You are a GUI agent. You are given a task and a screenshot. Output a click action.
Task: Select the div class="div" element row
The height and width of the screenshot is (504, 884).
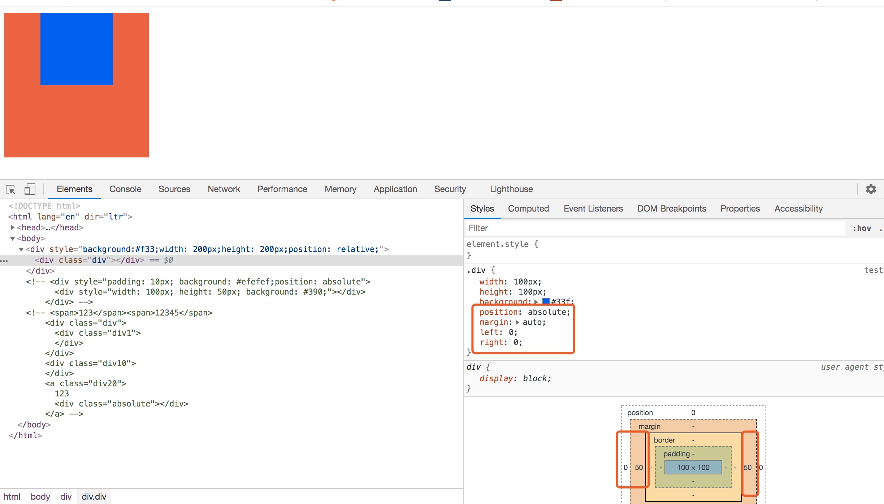231,260
